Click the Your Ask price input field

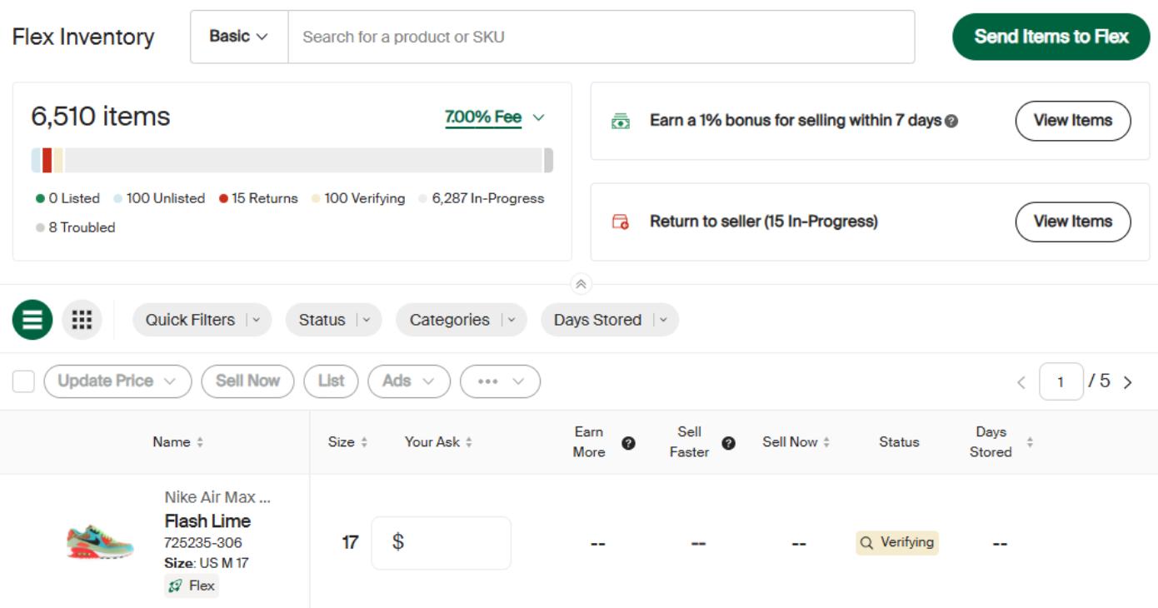(x=442, y=541)
